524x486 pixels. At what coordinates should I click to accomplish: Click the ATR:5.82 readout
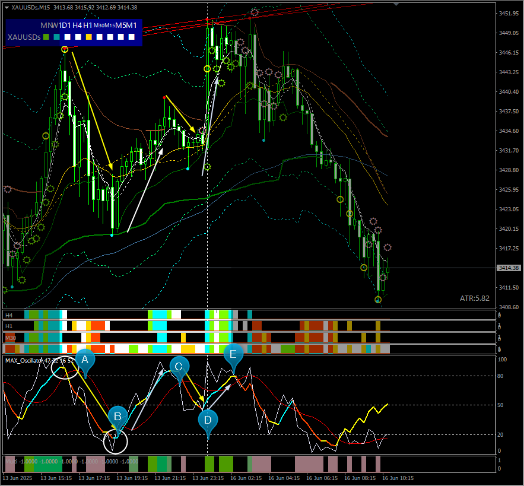pos(475,298)
